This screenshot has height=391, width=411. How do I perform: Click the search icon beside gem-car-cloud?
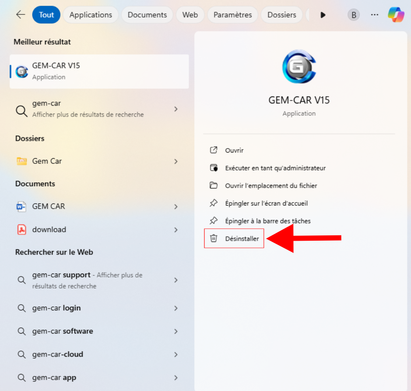click(21, 355)
